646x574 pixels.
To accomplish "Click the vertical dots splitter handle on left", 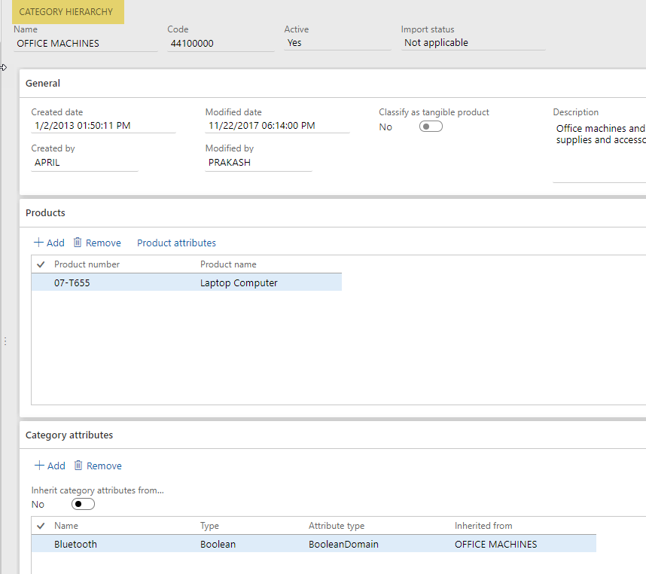I will (x=5, y=341).
